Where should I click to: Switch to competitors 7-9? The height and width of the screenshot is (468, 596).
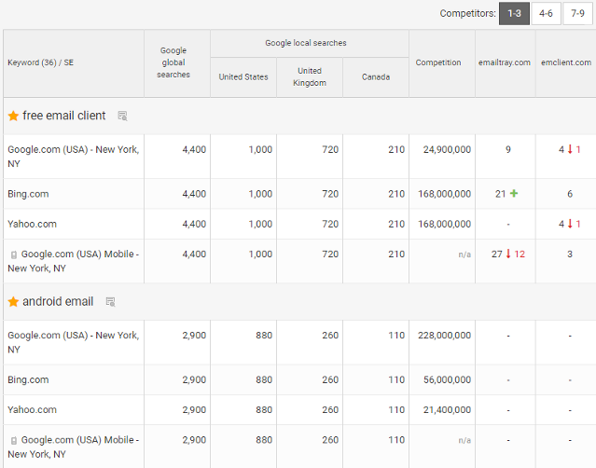pyautogui.click(x=577, y=14)
